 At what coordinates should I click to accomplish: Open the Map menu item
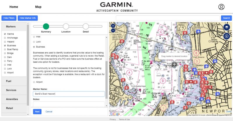38,7
